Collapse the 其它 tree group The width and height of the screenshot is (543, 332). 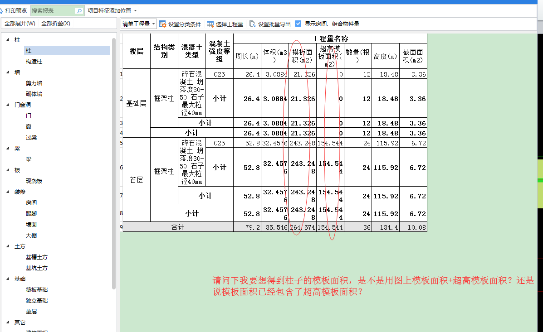(x=8, y=322)
